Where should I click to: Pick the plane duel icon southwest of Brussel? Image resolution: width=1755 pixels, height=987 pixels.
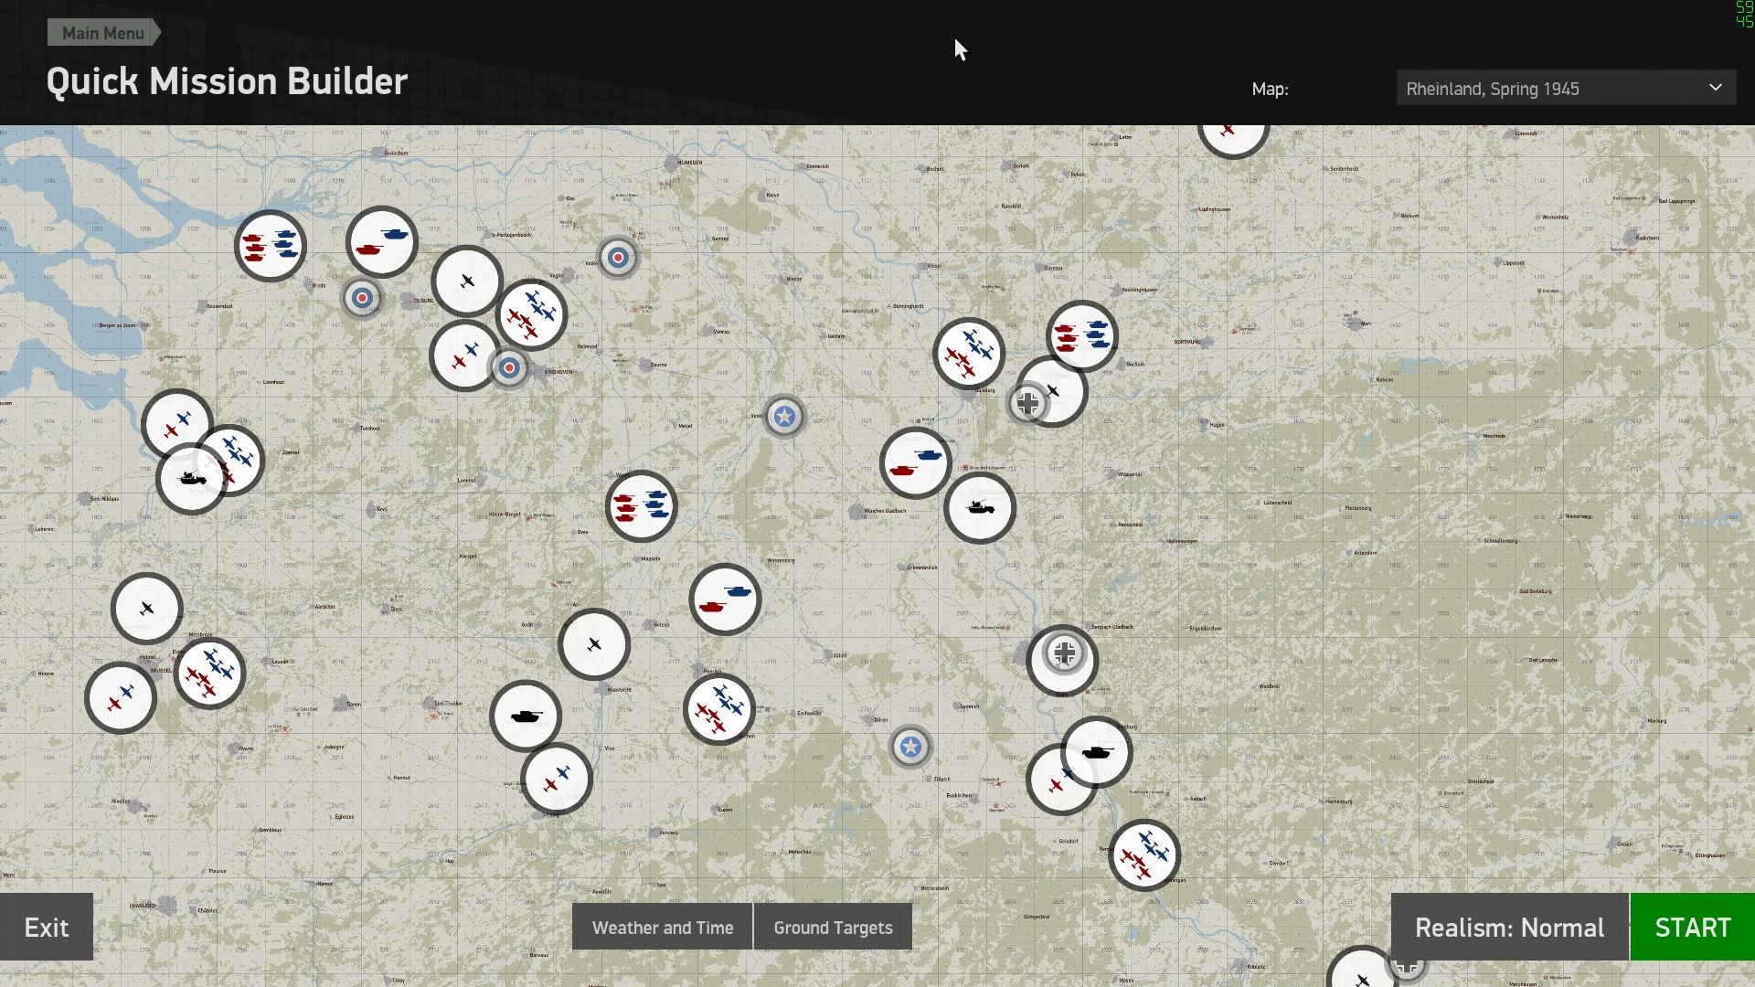click(x=121, y=698)
